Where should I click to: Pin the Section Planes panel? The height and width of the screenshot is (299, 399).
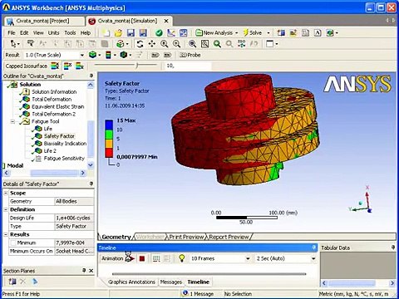(x=84, y=270)
